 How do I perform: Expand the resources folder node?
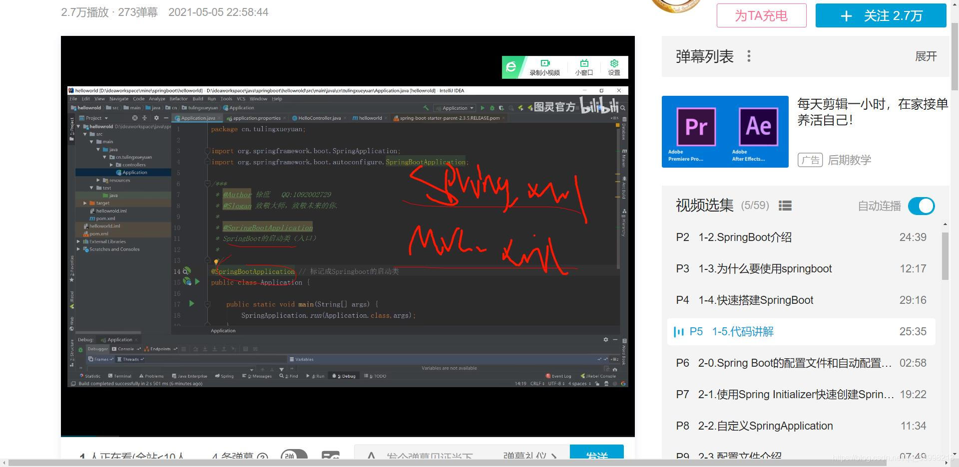pos(98,180)
